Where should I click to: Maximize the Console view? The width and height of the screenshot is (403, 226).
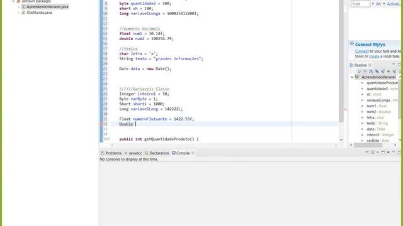tap(399, 152)
